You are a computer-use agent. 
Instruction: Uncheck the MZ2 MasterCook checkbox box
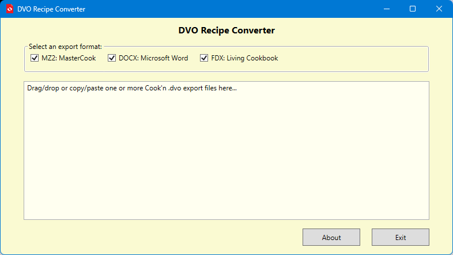[35, 58]
